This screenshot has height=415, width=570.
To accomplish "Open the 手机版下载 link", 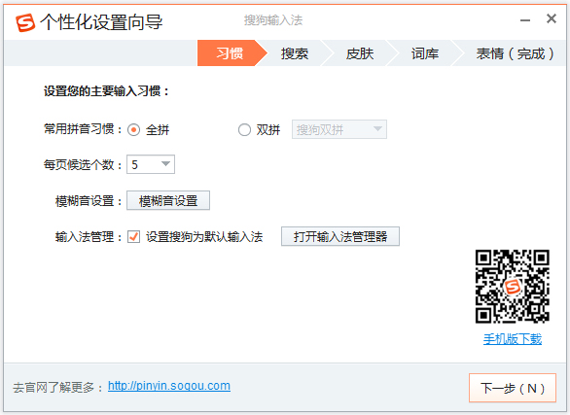I will (513, 339).
